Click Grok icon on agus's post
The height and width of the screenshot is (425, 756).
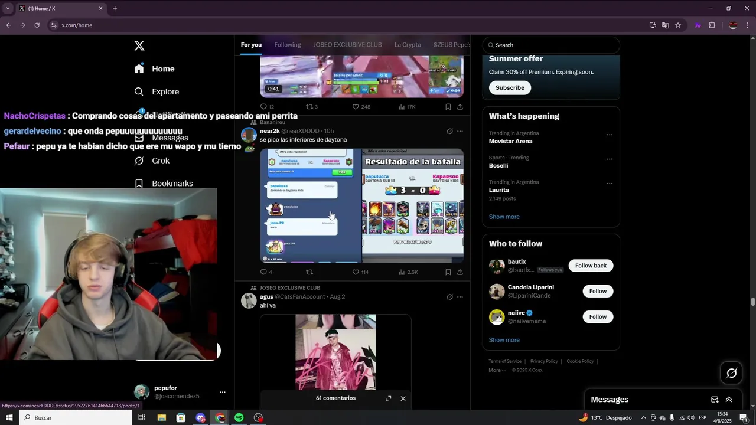tap(449, 297)
